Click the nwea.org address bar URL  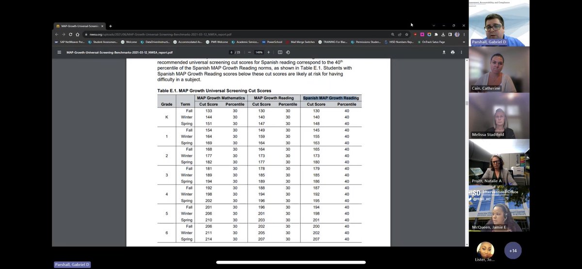(159, 34)
